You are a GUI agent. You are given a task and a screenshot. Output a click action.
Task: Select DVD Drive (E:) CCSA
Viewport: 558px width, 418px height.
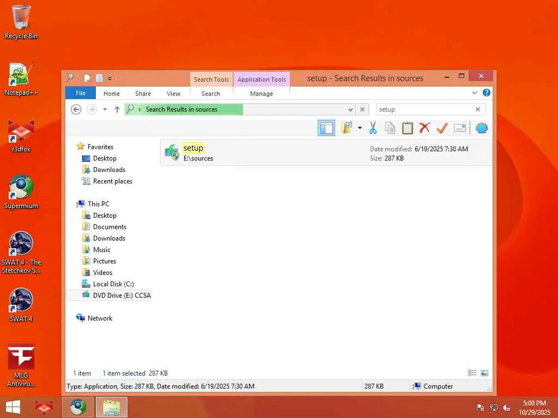click(122, 296)
